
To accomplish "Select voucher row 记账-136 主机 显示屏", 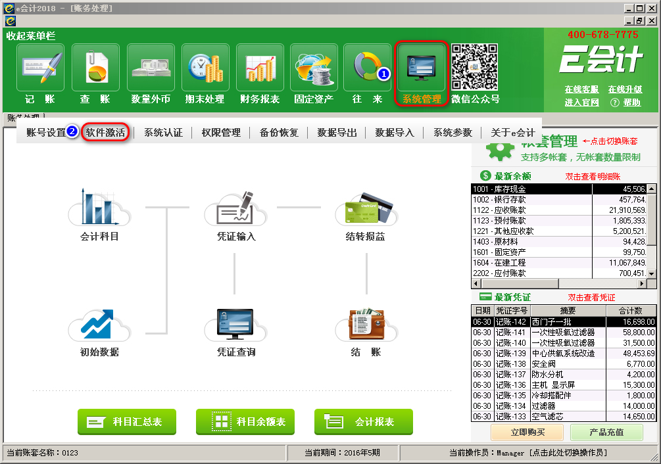I will click(x=564, y=385).
